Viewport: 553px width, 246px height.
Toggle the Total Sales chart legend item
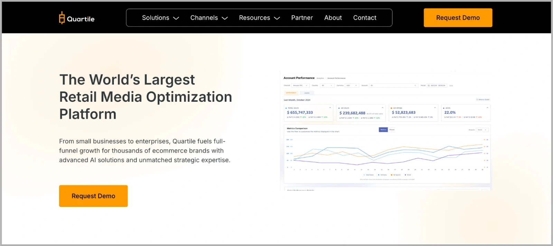(x=368, y=175)
